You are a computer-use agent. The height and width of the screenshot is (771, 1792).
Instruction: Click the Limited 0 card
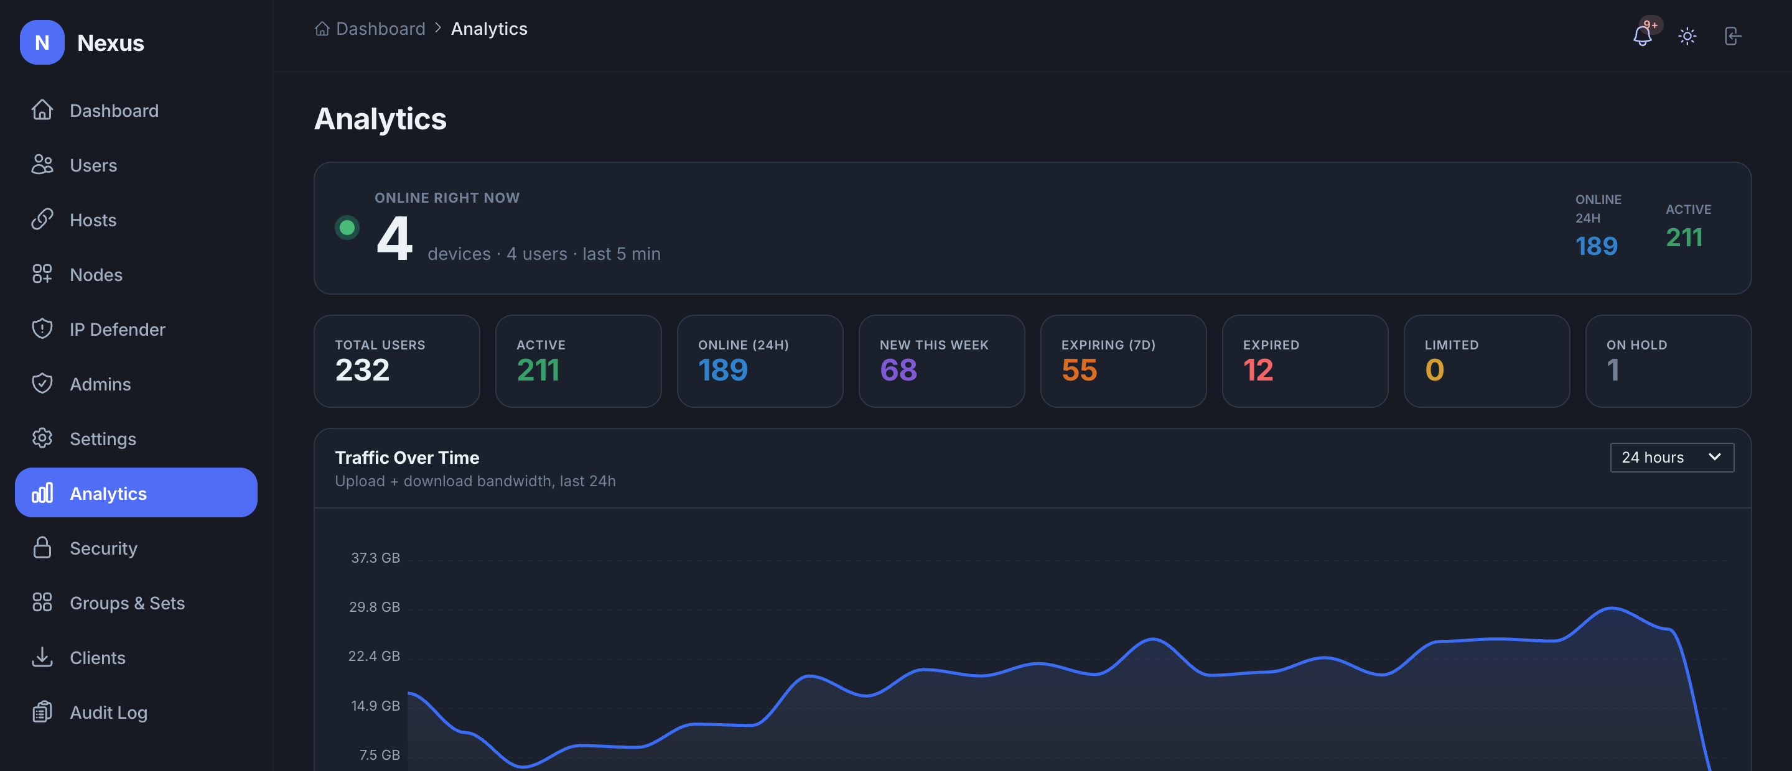(x=1486, y=361)
